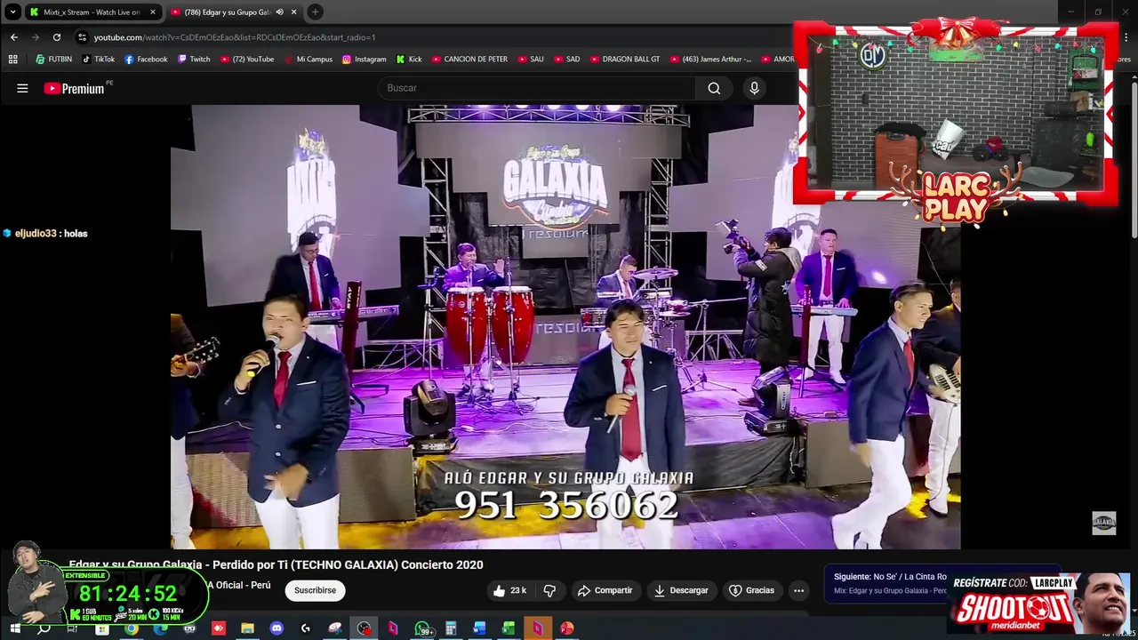The image size is (1138, 640).
Task: Open the YouTube hamburger guide menu
Action: coord(22,88)
